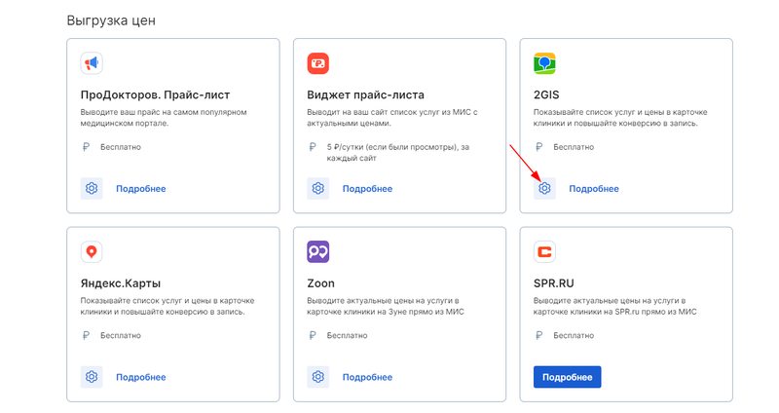Click the 2GIS settings gear icon
Viewport: 779px width, 413px height.
[x=544, y=188]
